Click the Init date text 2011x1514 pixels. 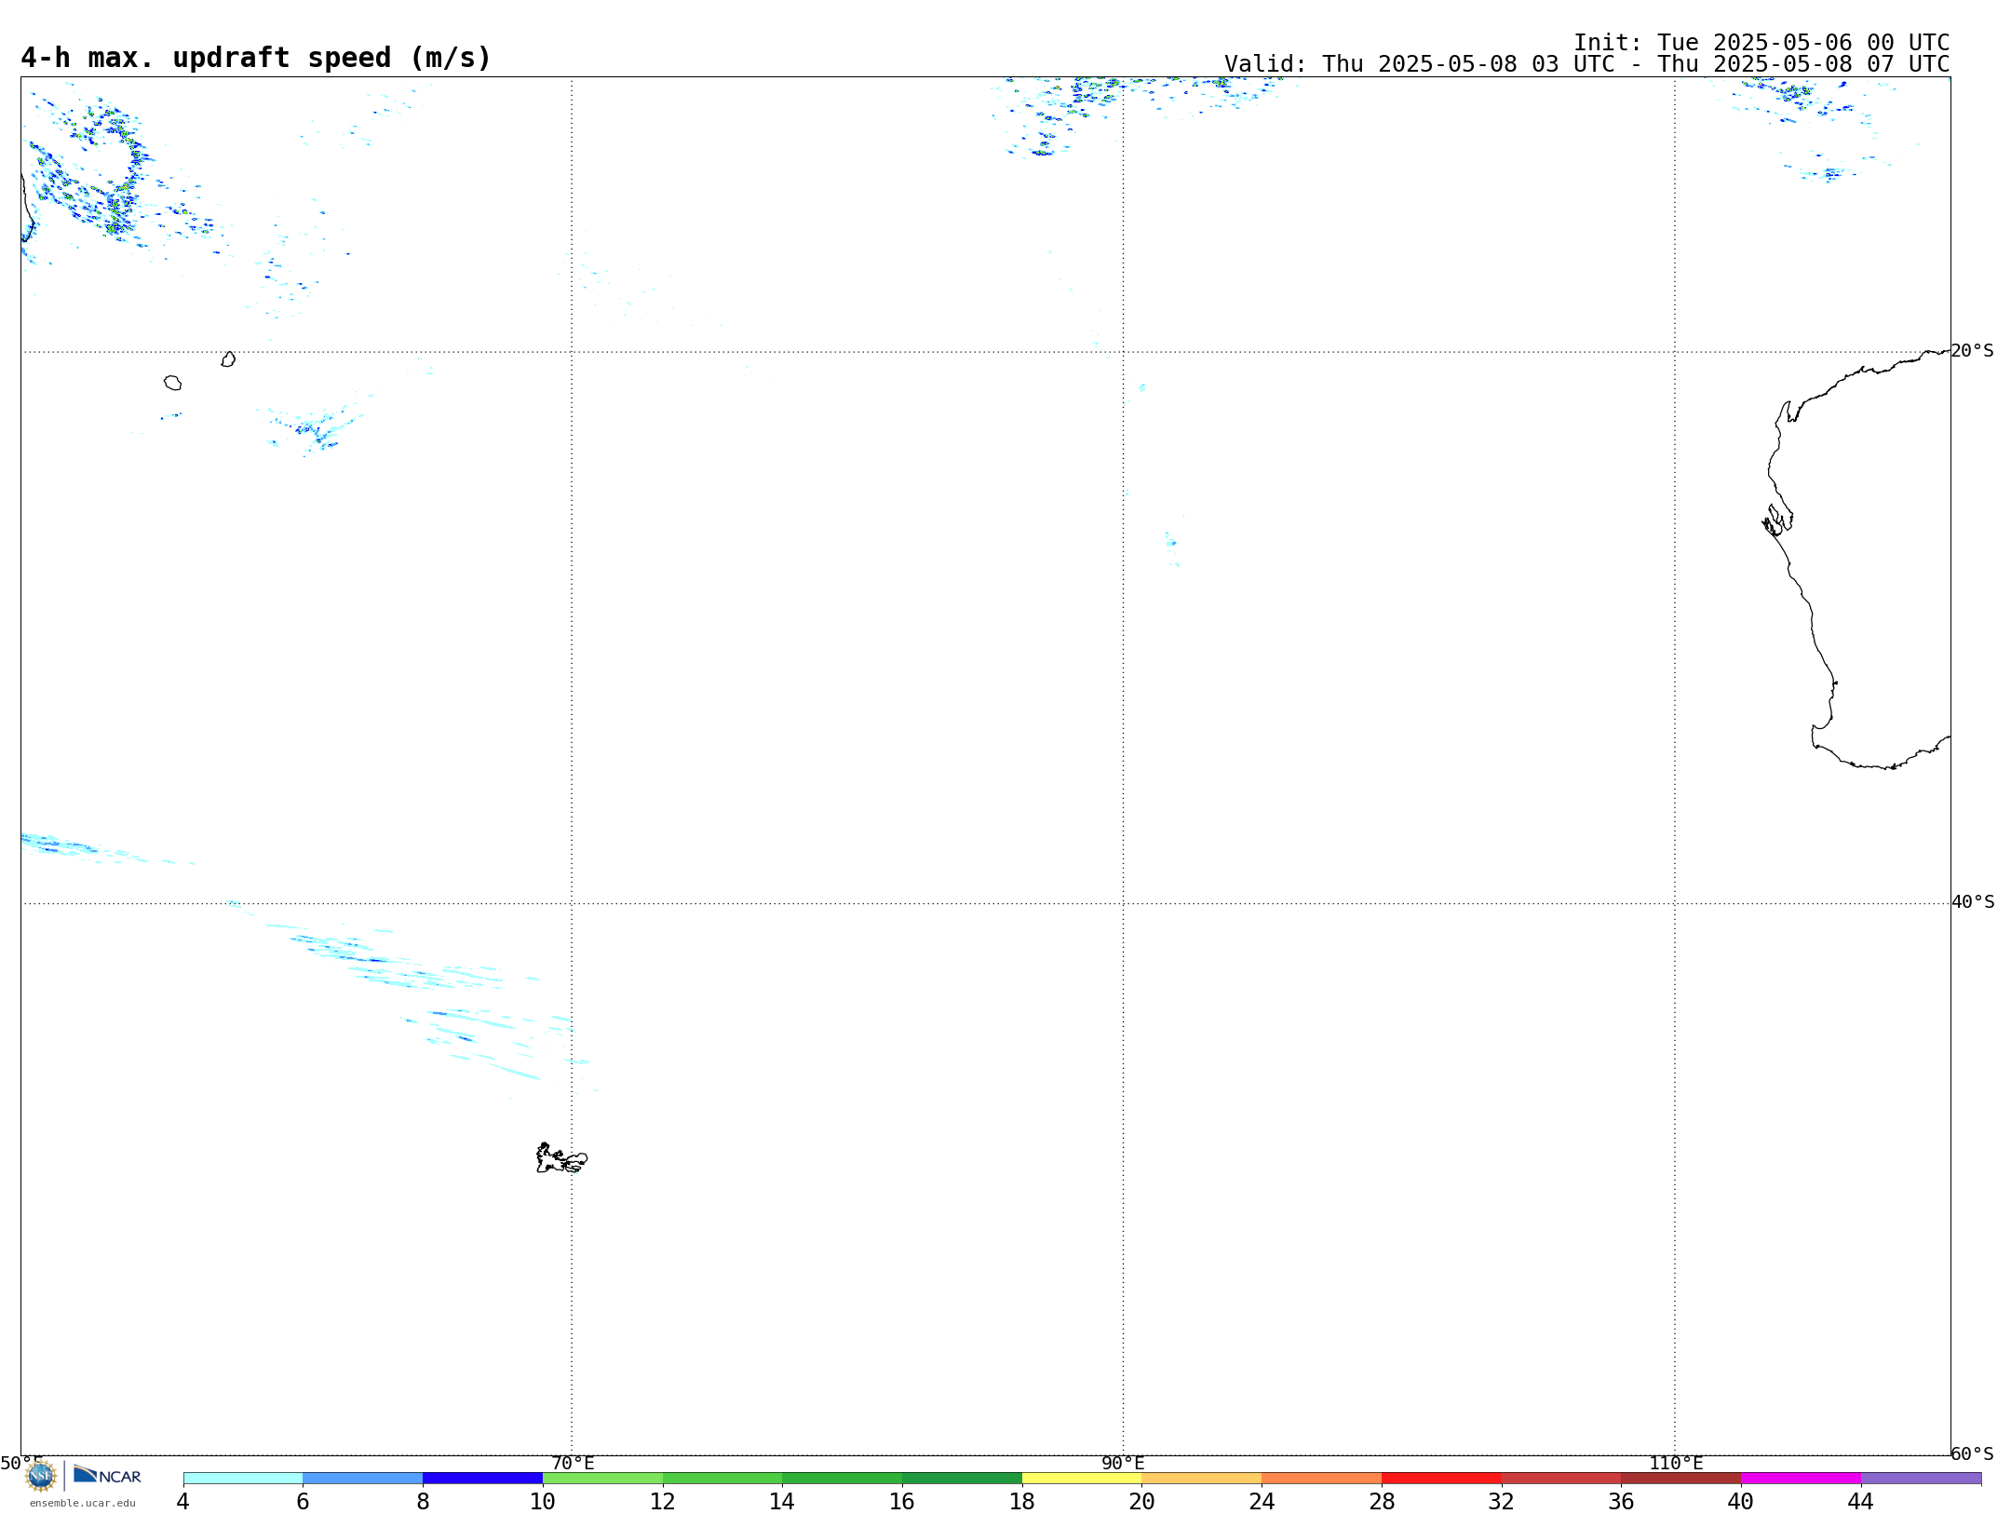pos(1761,43)
